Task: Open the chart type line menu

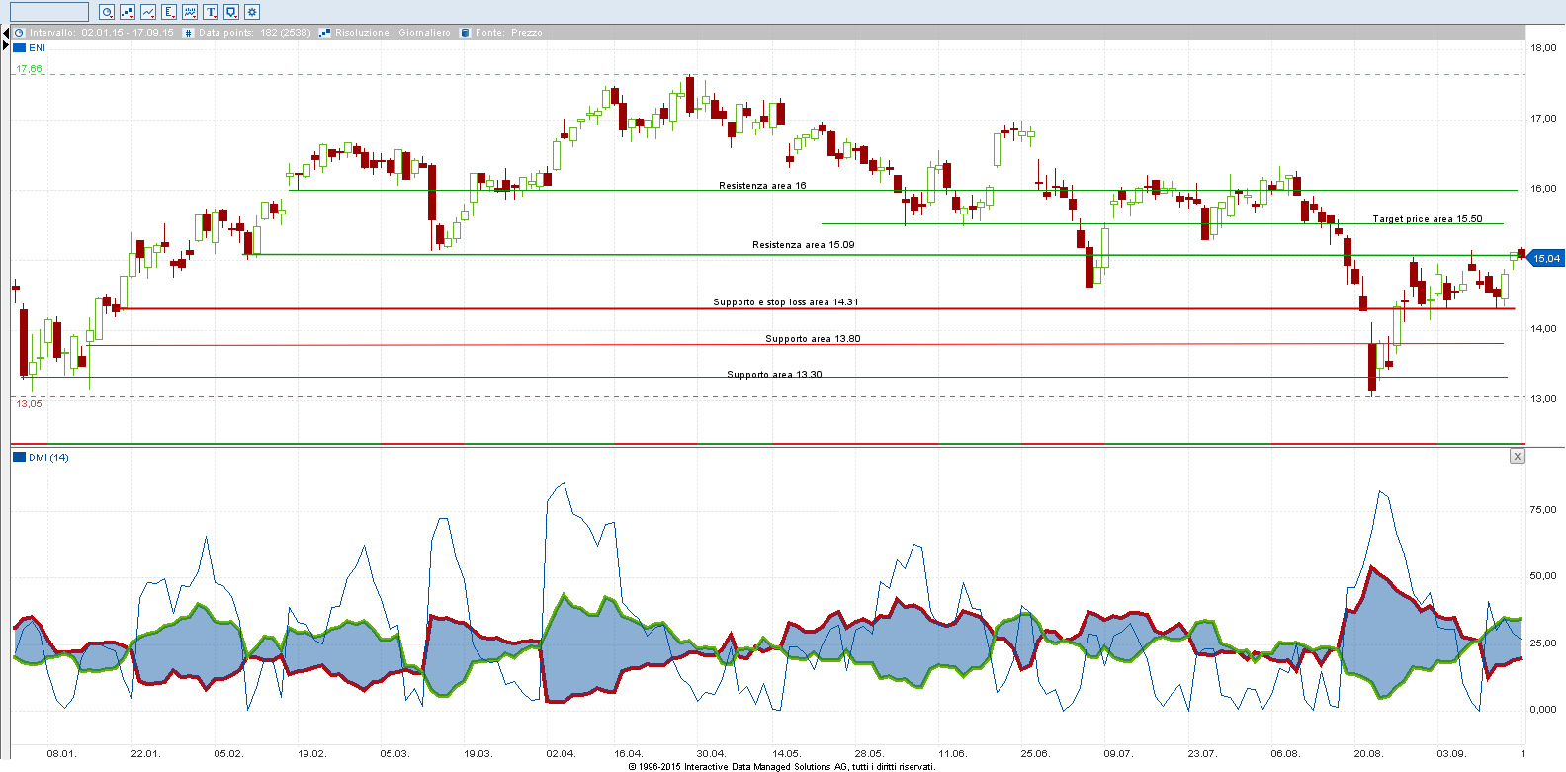Action: tap(148, 12)
